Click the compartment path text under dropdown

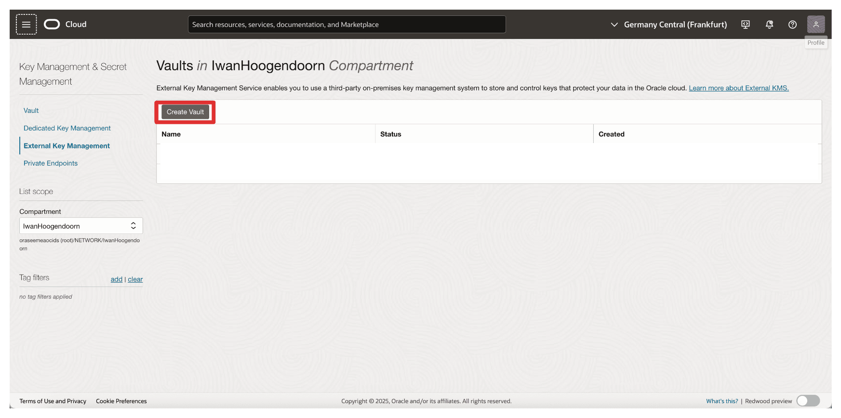pos(80,244)
